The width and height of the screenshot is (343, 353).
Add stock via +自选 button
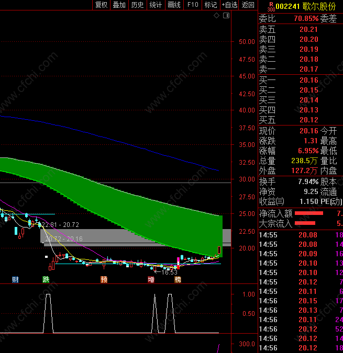[229, 5]
